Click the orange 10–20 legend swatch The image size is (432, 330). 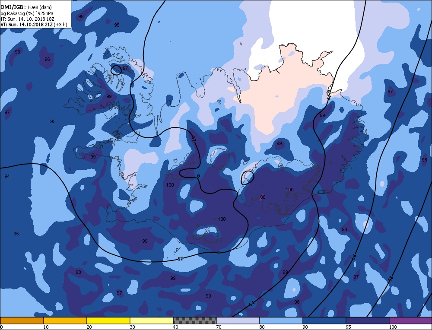(65, 320)
